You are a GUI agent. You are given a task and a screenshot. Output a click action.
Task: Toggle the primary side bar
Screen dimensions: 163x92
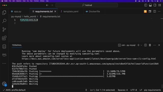146,5
